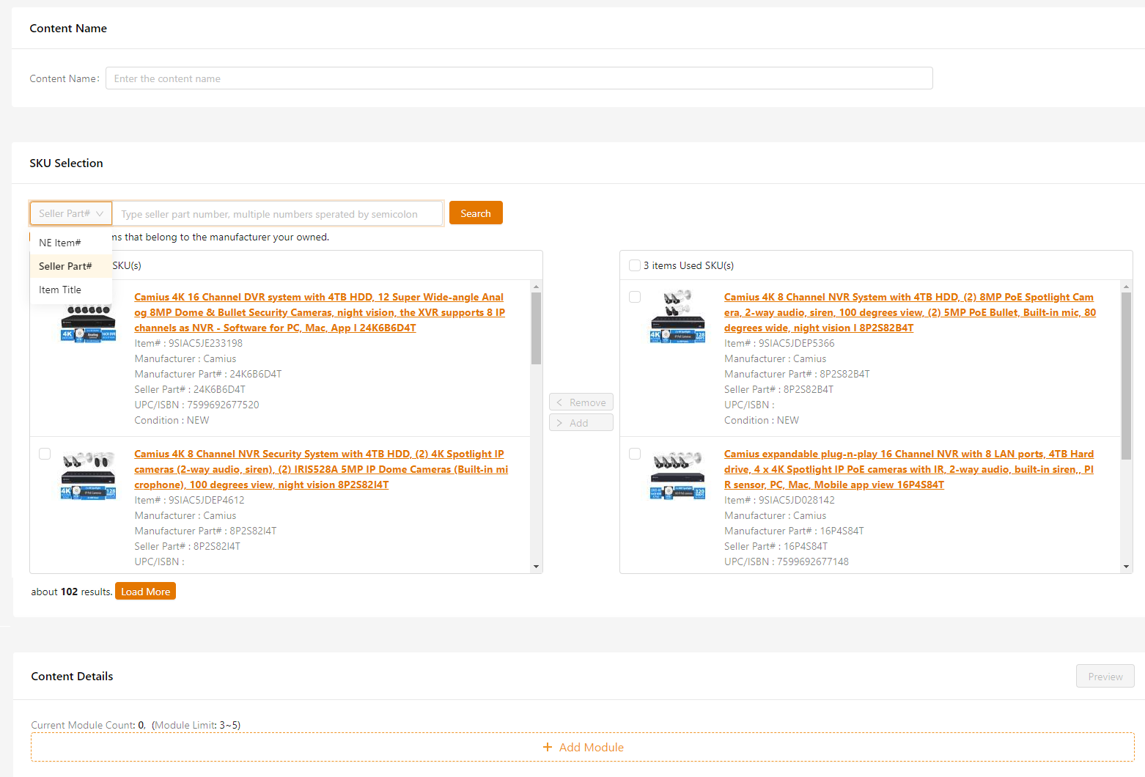Click the Add button between lists
This screenshot has width=1145, height=777.
pos(581,423)
